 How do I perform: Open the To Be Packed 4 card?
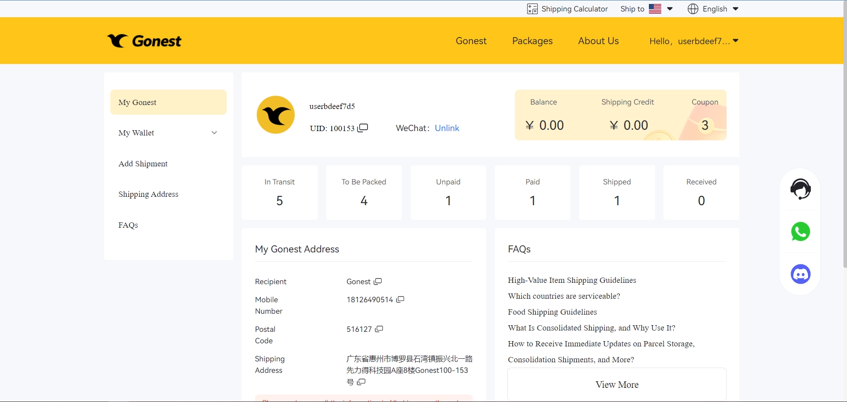pos(364,192)
